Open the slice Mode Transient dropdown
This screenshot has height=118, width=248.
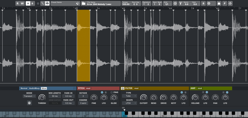pyautogui.click(x=29, y=96)
